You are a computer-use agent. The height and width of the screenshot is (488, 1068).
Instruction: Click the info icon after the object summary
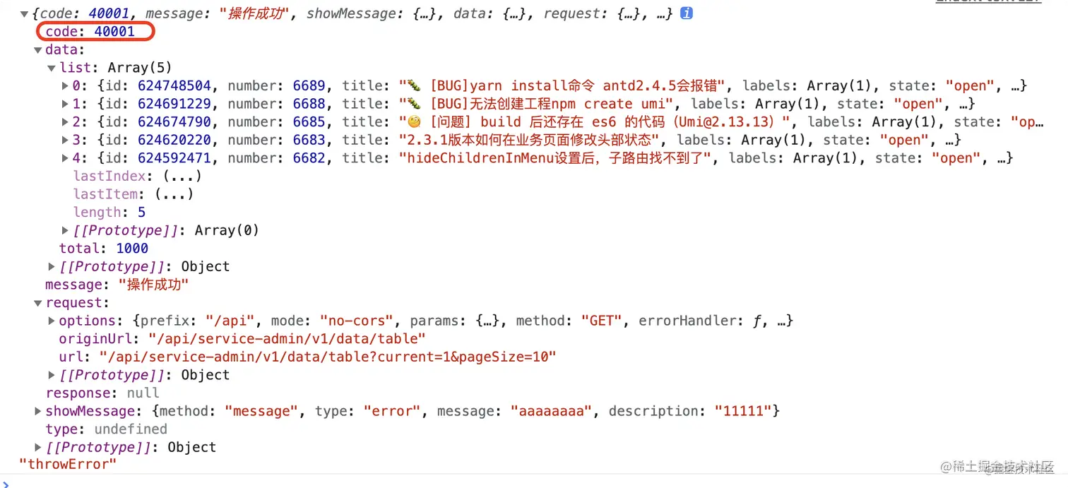pos(686,13)
